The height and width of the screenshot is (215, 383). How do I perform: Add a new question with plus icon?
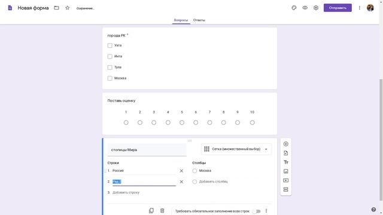point(286,144)
